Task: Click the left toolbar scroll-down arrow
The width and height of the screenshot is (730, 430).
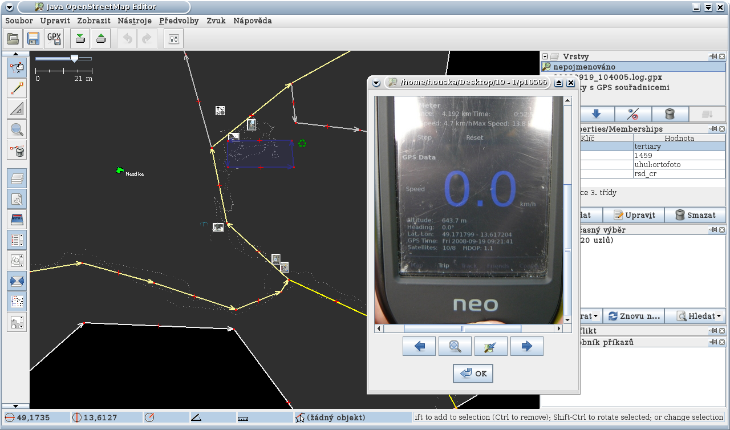Action: point(15,406)
